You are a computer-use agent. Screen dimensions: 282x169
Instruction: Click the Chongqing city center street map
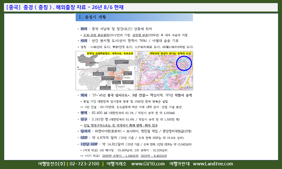164,71
